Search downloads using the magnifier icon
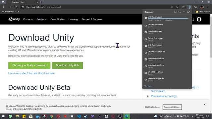This screenshot has height=119, width=212. [x=180, y=12]
